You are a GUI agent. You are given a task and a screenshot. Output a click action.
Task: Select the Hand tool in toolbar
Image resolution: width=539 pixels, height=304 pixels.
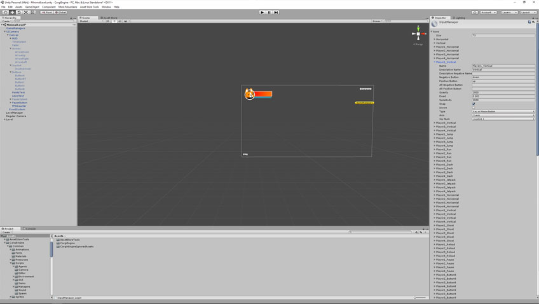pos(5,12)
